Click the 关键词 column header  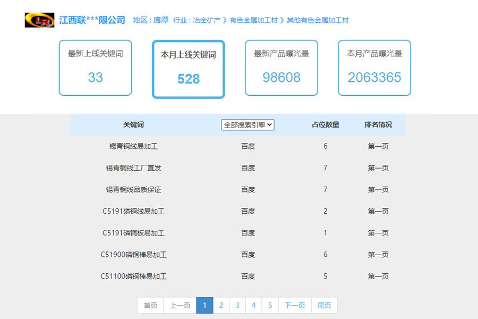coord(133,124)
